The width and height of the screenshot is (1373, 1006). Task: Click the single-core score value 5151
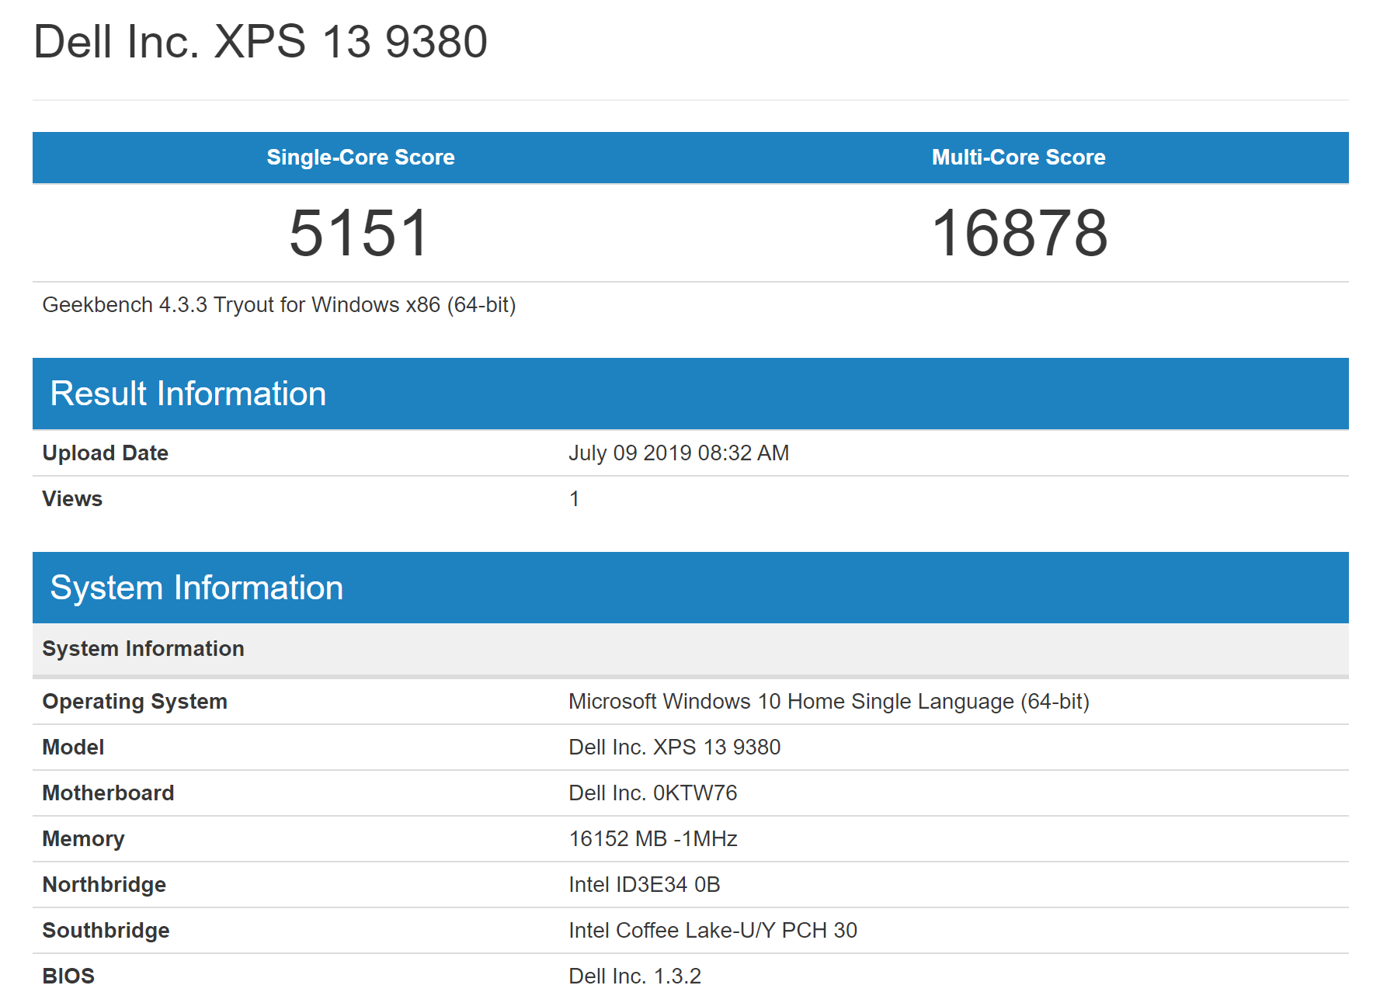359,233
